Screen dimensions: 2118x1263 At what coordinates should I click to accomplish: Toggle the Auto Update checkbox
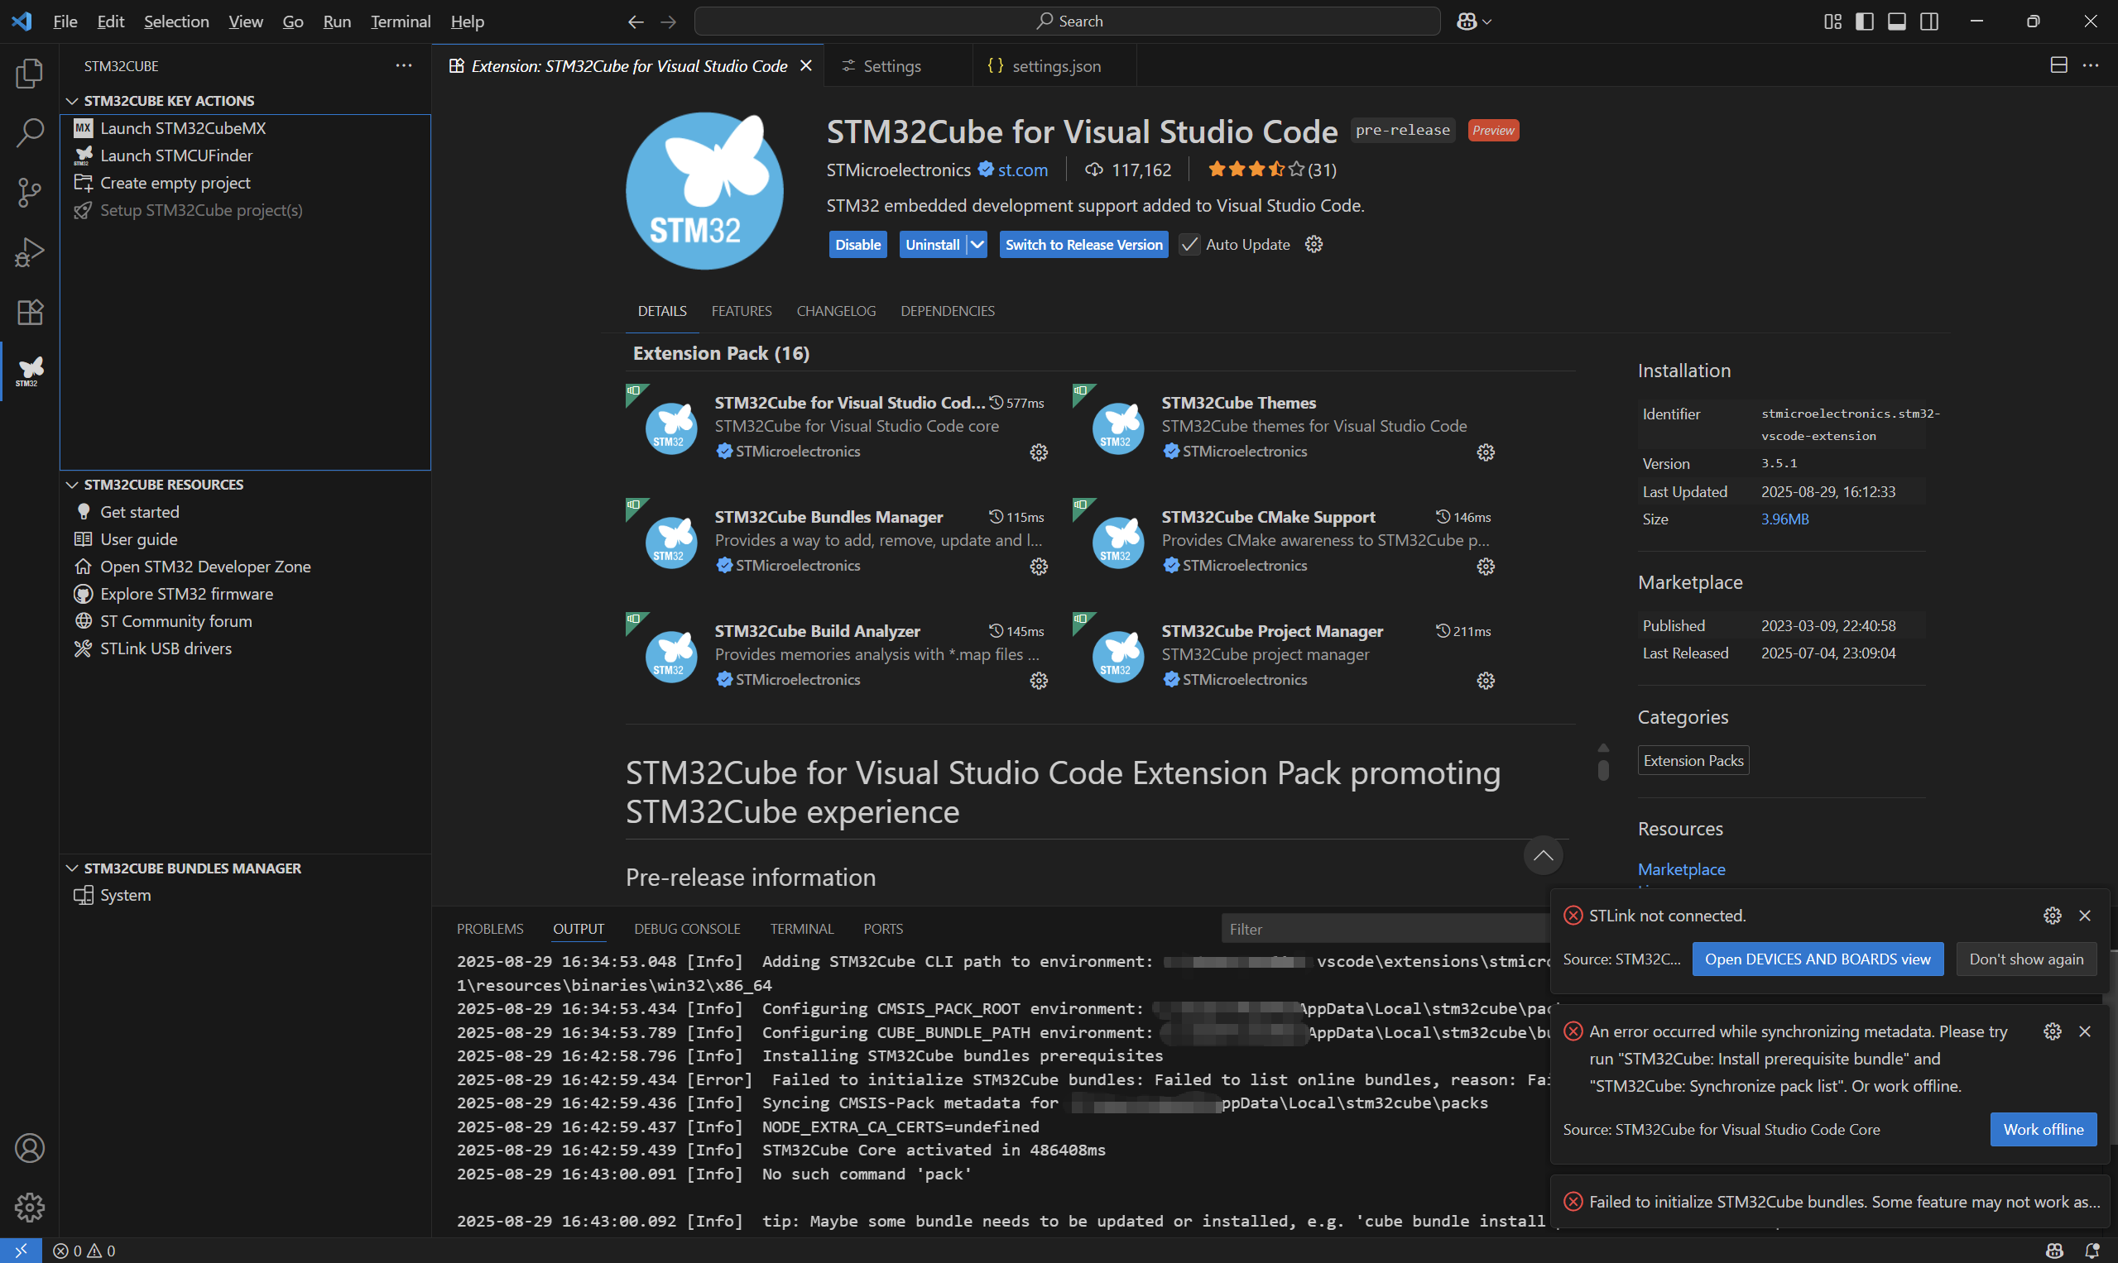1189,244
